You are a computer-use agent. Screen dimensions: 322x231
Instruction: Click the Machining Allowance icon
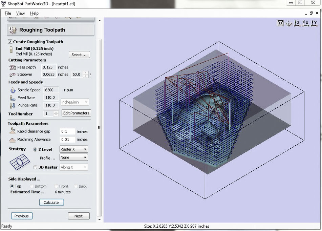coord(13,140)
